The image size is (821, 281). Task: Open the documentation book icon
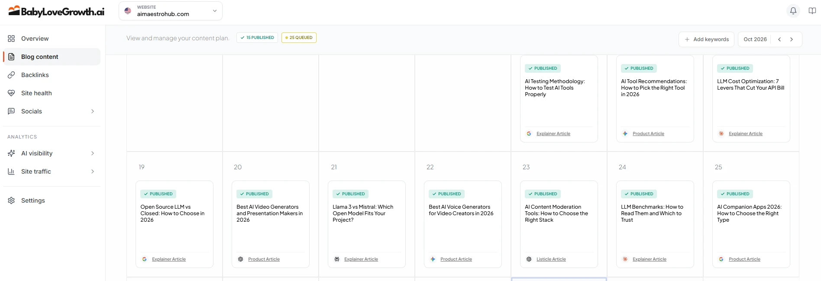(812, 11)
